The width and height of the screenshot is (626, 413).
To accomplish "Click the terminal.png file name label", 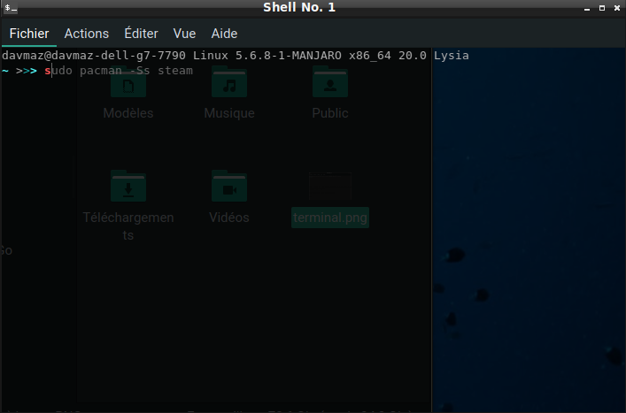I will (330, 218).
